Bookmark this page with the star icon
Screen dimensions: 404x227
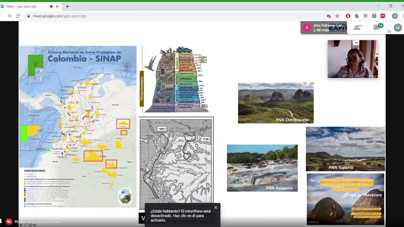coord(337,16)
